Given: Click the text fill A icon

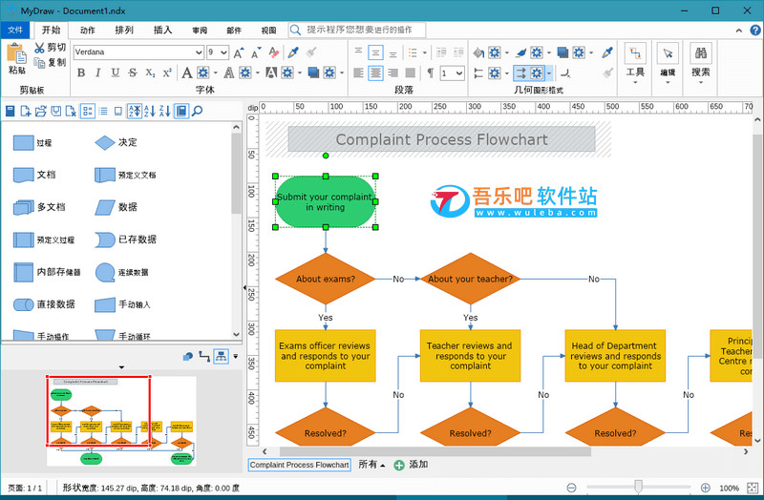Looking at the screenshot, I should 186,73.
